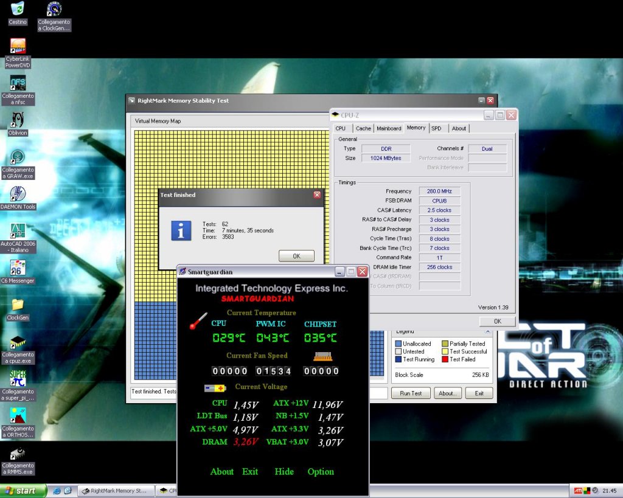Close the Test finished dialog
623x498 pixels.
[317, 195]
